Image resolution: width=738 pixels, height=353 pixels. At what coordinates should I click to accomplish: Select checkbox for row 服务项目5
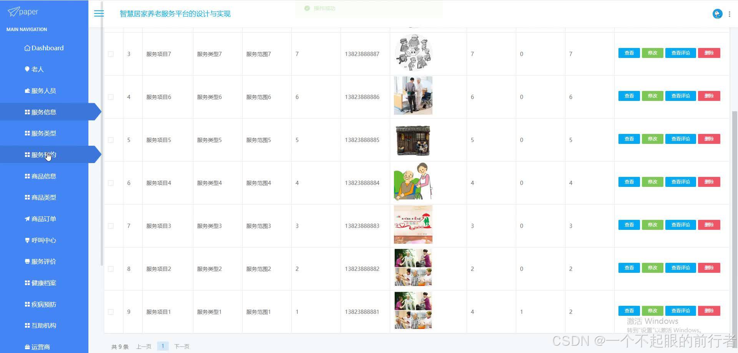[111, 140]
